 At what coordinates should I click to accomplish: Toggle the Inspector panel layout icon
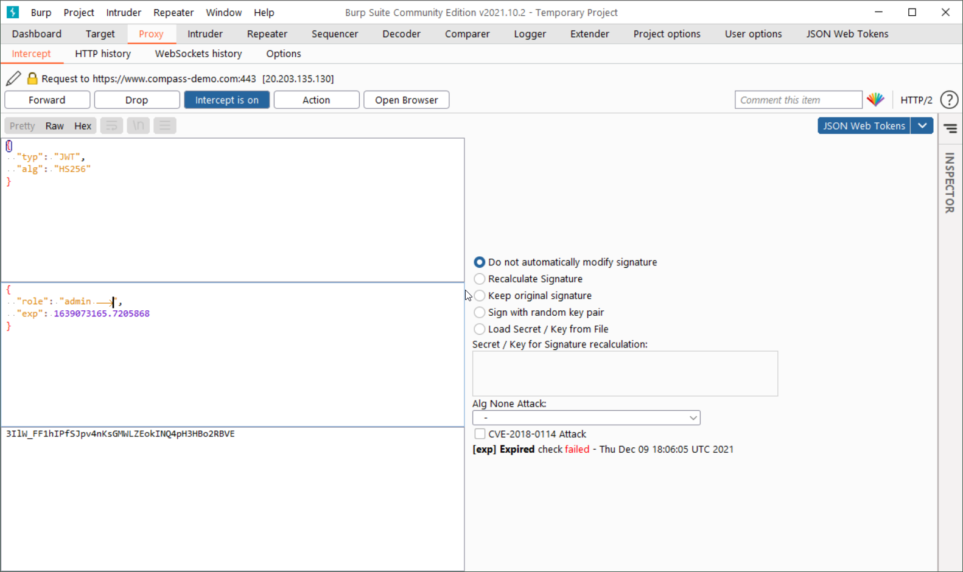[950, 128]
